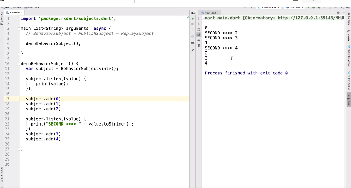The image size is (351, 188).
Task: Click line number 17 in the gutter
Action: click(7, 99)
